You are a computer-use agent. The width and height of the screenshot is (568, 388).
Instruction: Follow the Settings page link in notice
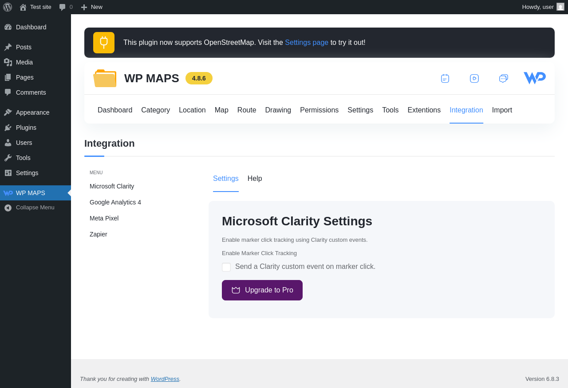coord(307,43)
